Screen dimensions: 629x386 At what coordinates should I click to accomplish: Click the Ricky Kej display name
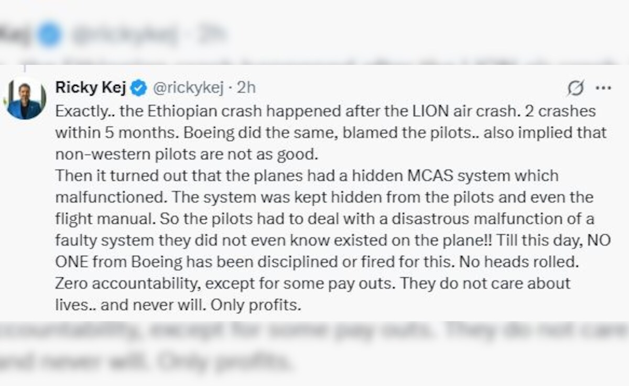(91, 88)
